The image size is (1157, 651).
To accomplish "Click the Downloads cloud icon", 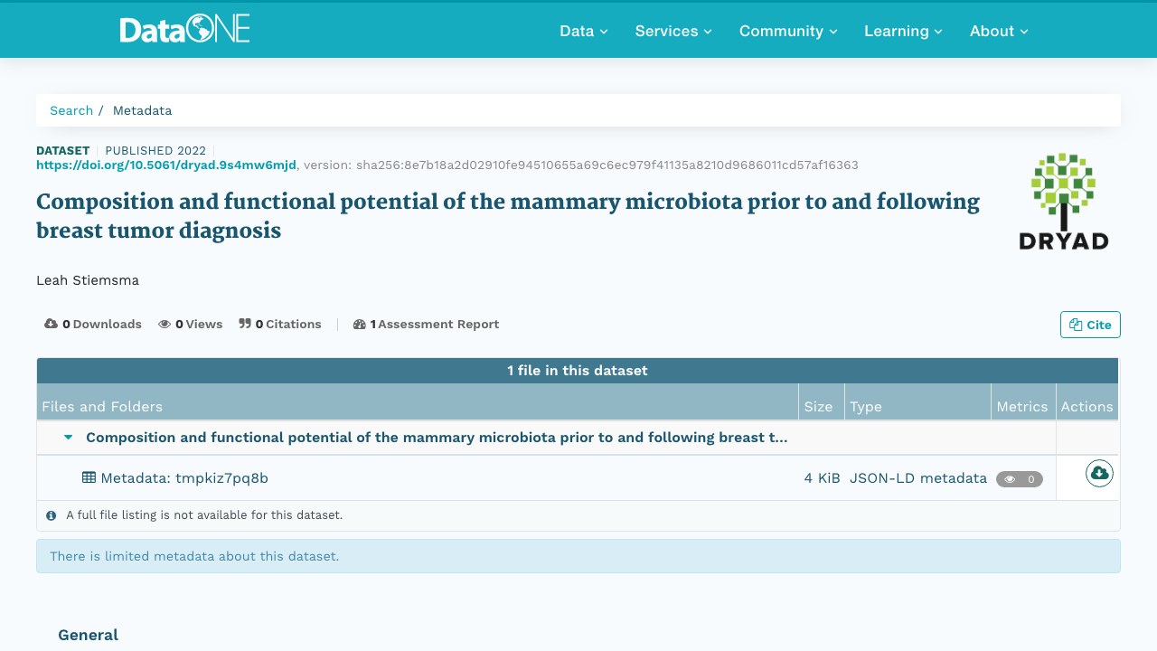I will coord(52,324).
